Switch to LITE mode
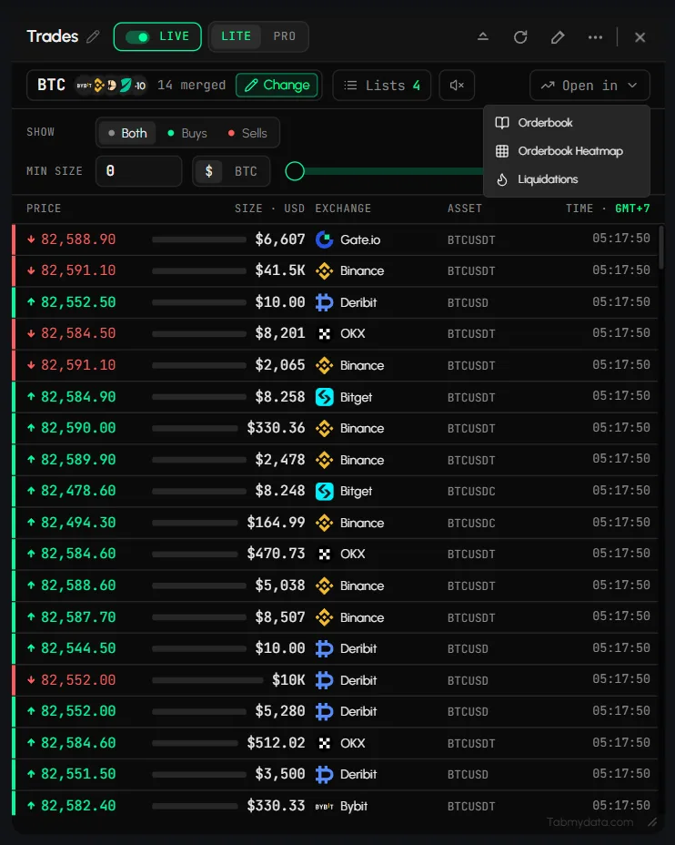Viewport: 675px width, 845px height. click(236, 36)
